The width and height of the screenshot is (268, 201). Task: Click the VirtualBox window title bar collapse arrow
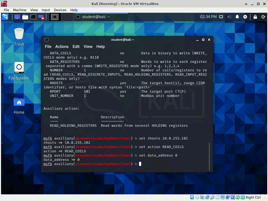pos(246,4)
